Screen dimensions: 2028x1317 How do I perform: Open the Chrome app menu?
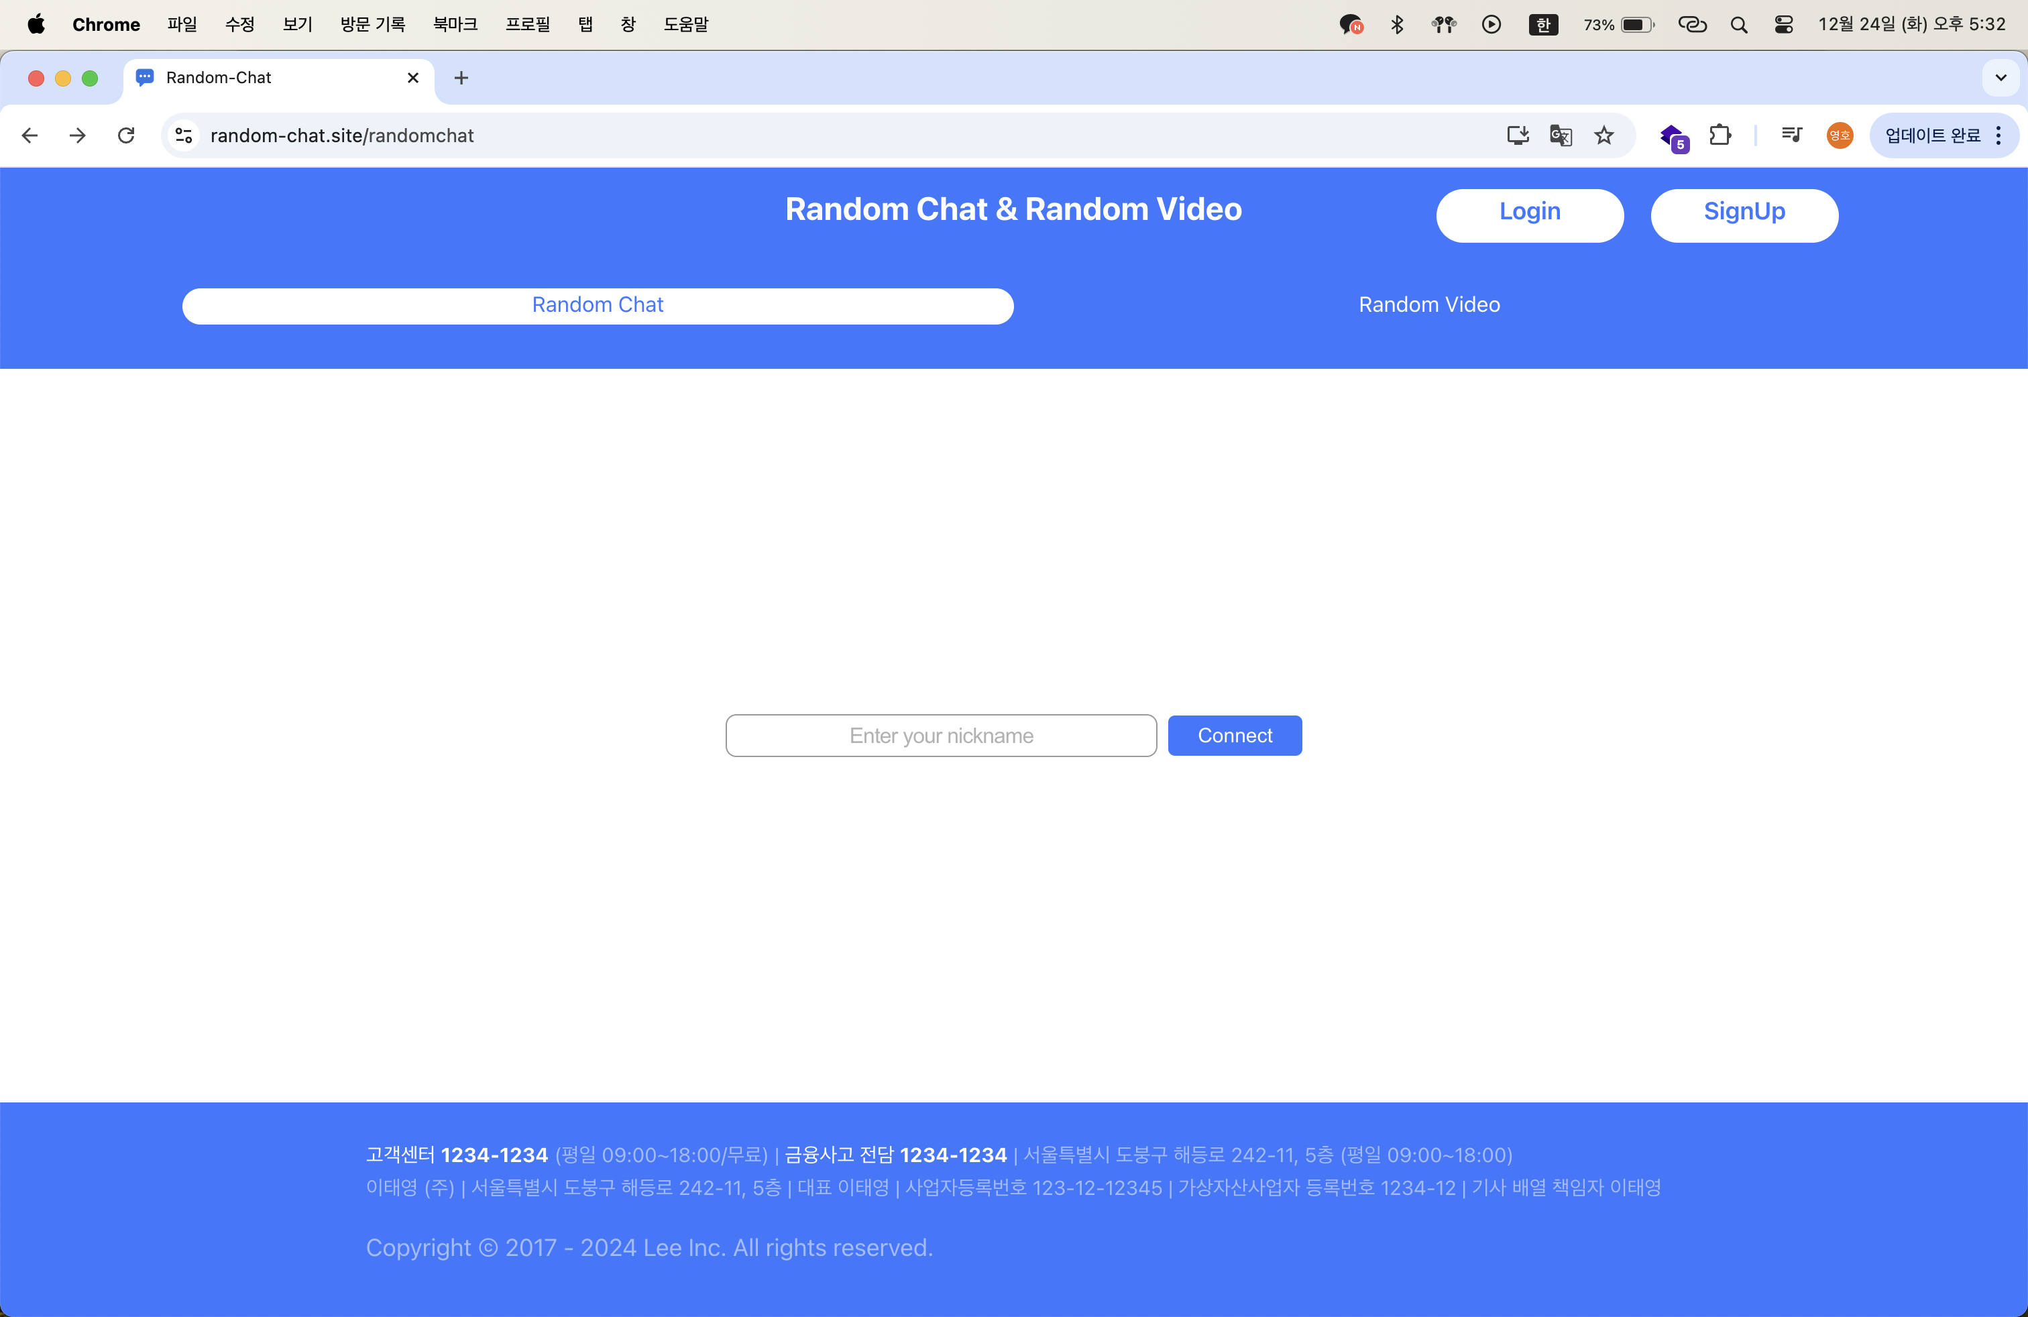[x=106, y=25]
